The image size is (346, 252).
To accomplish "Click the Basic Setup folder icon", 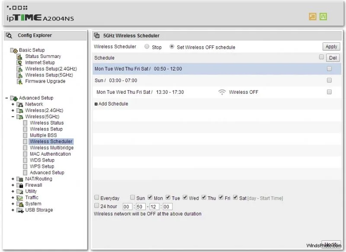I will point(14,51).
